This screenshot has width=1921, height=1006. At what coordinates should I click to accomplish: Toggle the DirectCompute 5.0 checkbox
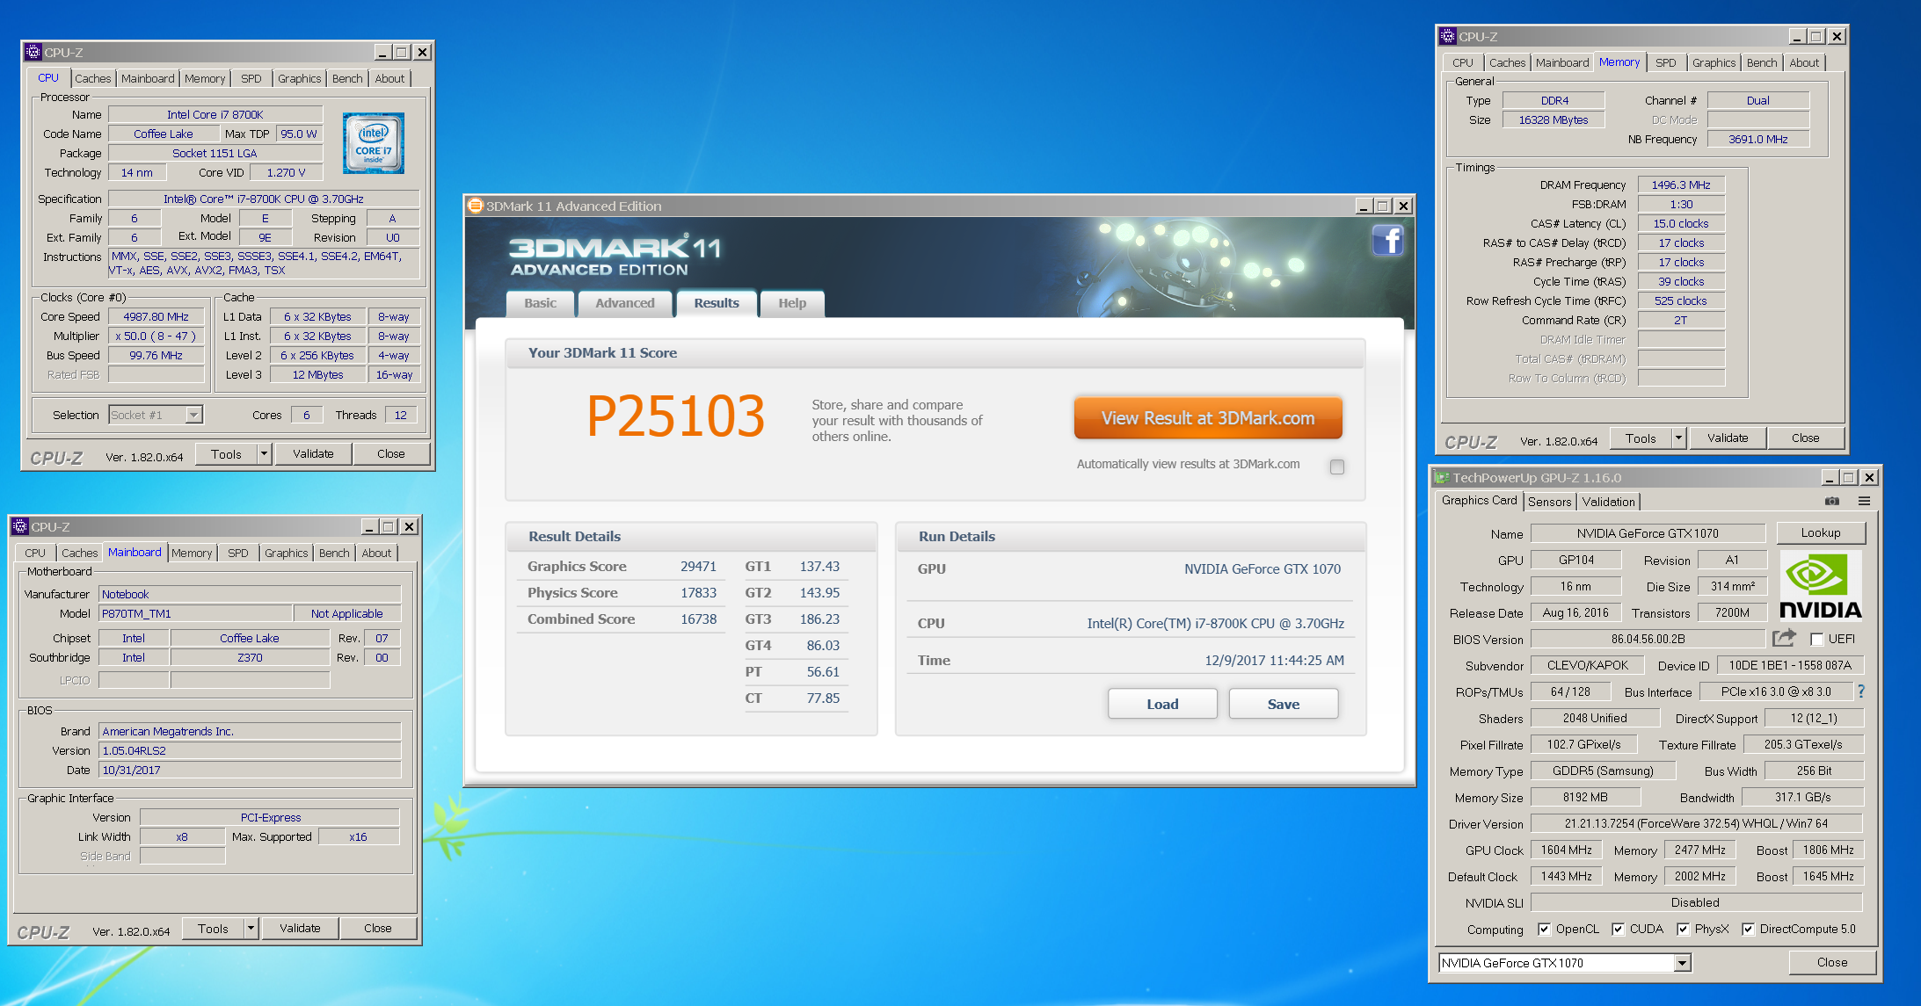1748,929
